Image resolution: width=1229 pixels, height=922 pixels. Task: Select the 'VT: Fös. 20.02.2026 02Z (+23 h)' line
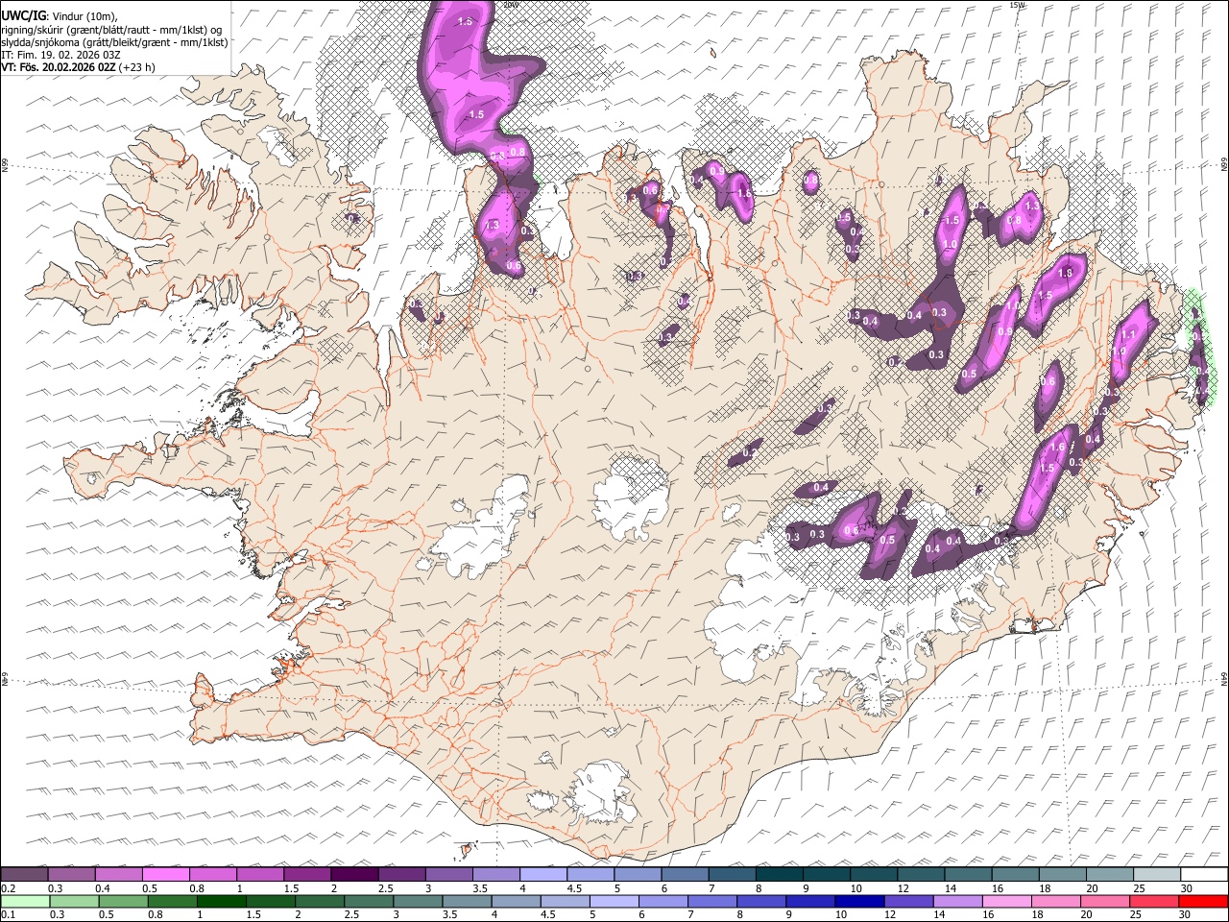pyautogui.click(x=79, y=67)
